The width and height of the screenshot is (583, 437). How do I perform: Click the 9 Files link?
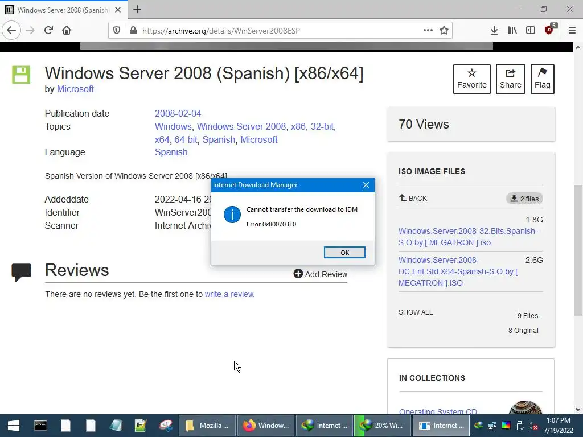click(x=528, y=315)
